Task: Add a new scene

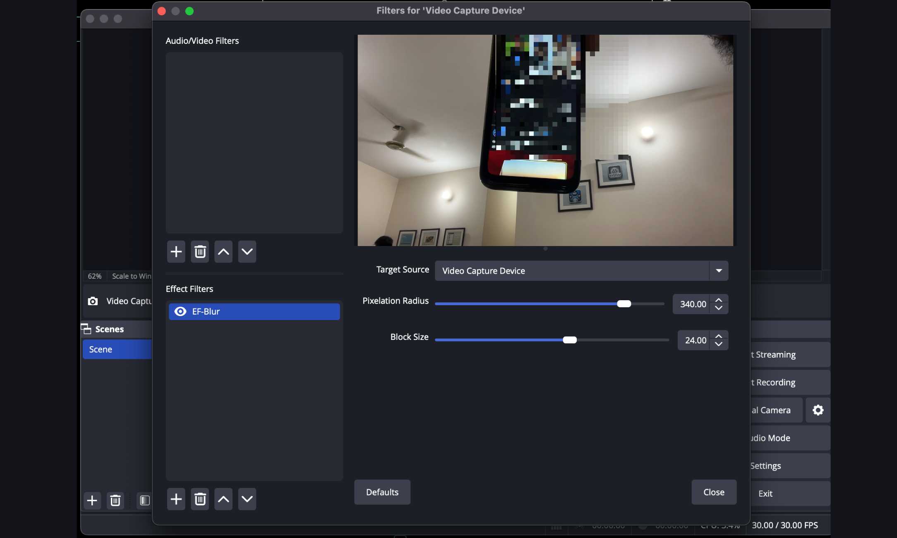Action: coord(92,500)
